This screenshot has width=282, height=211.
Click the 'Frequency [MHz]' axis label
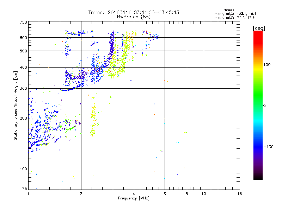click(134, 198)
